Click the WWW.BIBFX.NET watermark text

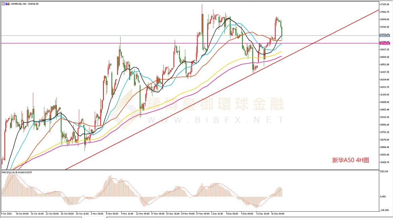[x=215, y=120]
